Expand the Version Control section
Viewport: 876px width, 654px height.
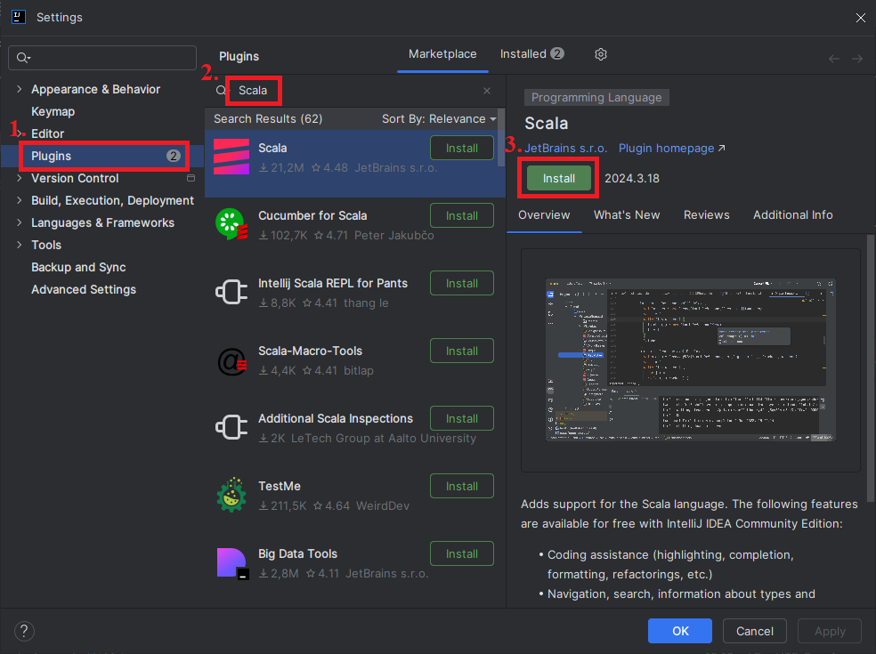20,178
